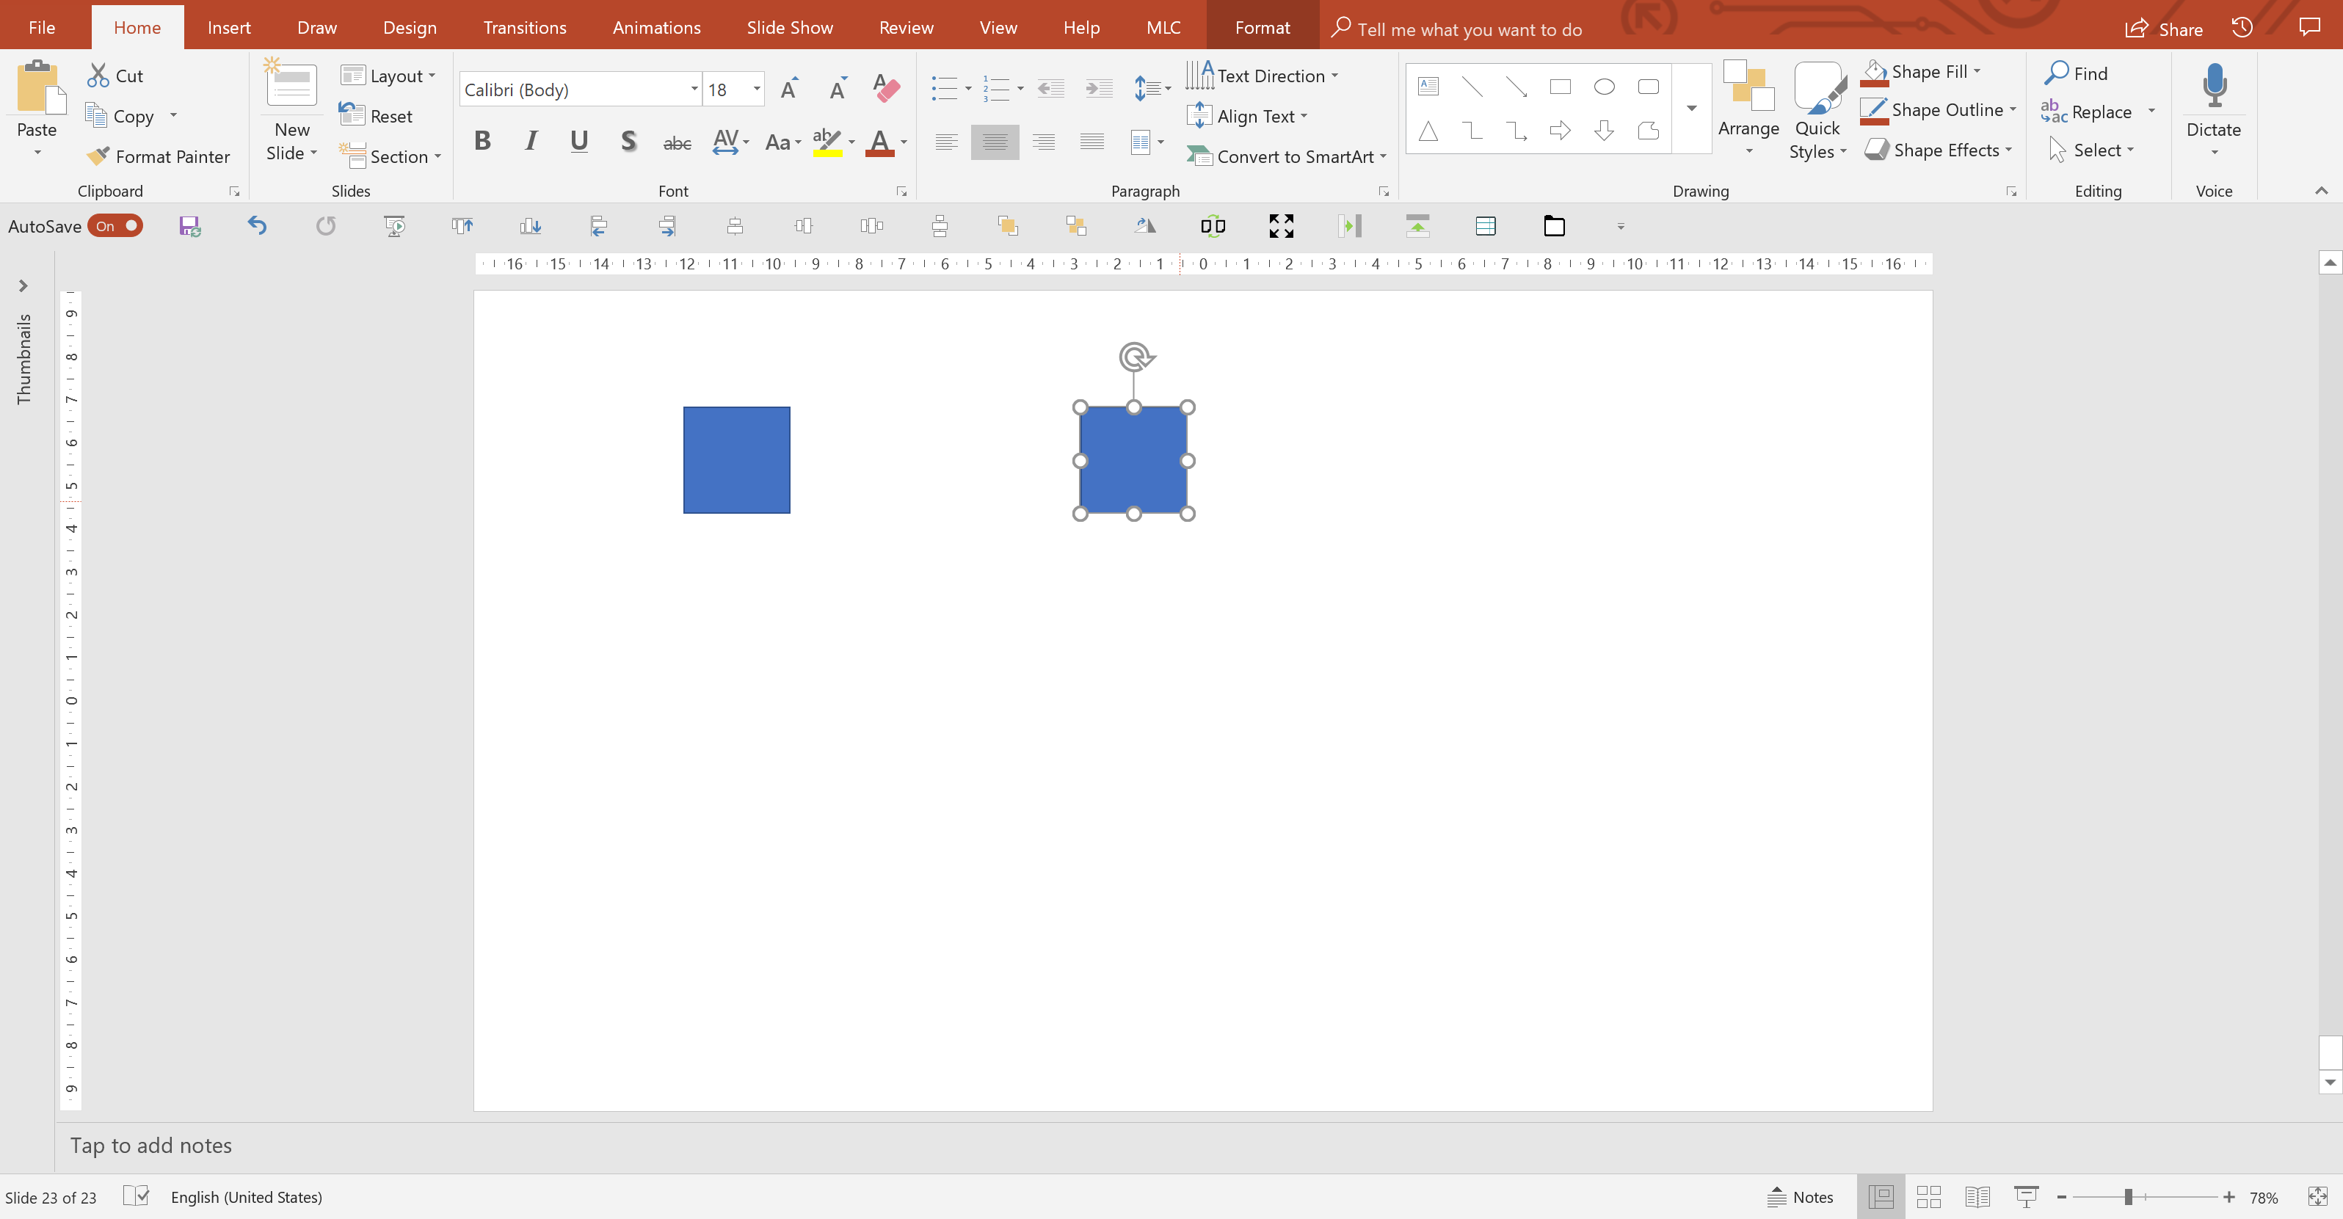Toggle Align Left paragraph
Screen dimensions: 2343x1219
(947, 142)
